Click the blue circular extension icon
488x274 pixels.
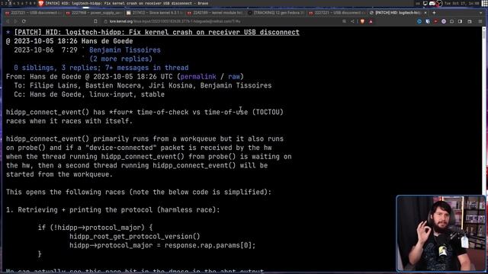click(x=419, y=21)
